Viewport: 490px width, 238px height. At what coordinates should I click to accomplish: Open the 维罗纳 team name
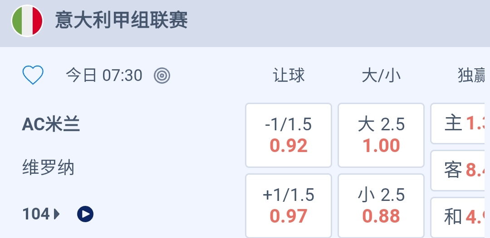click(x=48, y=168)
